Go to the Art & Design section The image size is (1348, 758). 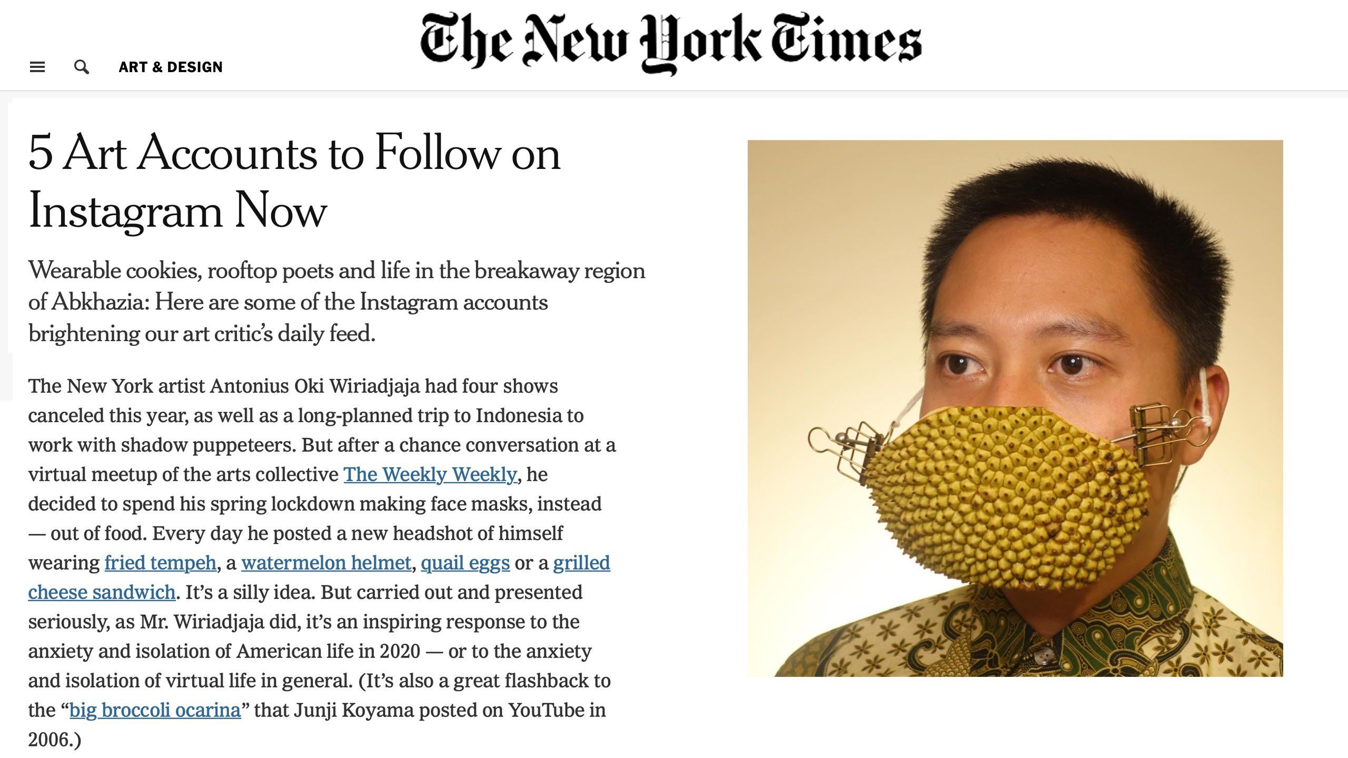click(x=171, y=67)
